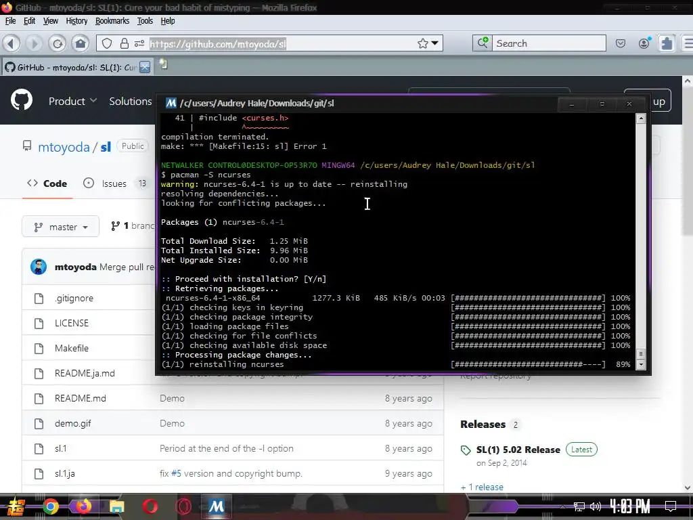The height and width of the screenshot is (520, 693).
Task: Open the sl repository name link
Action: point(106,147)
